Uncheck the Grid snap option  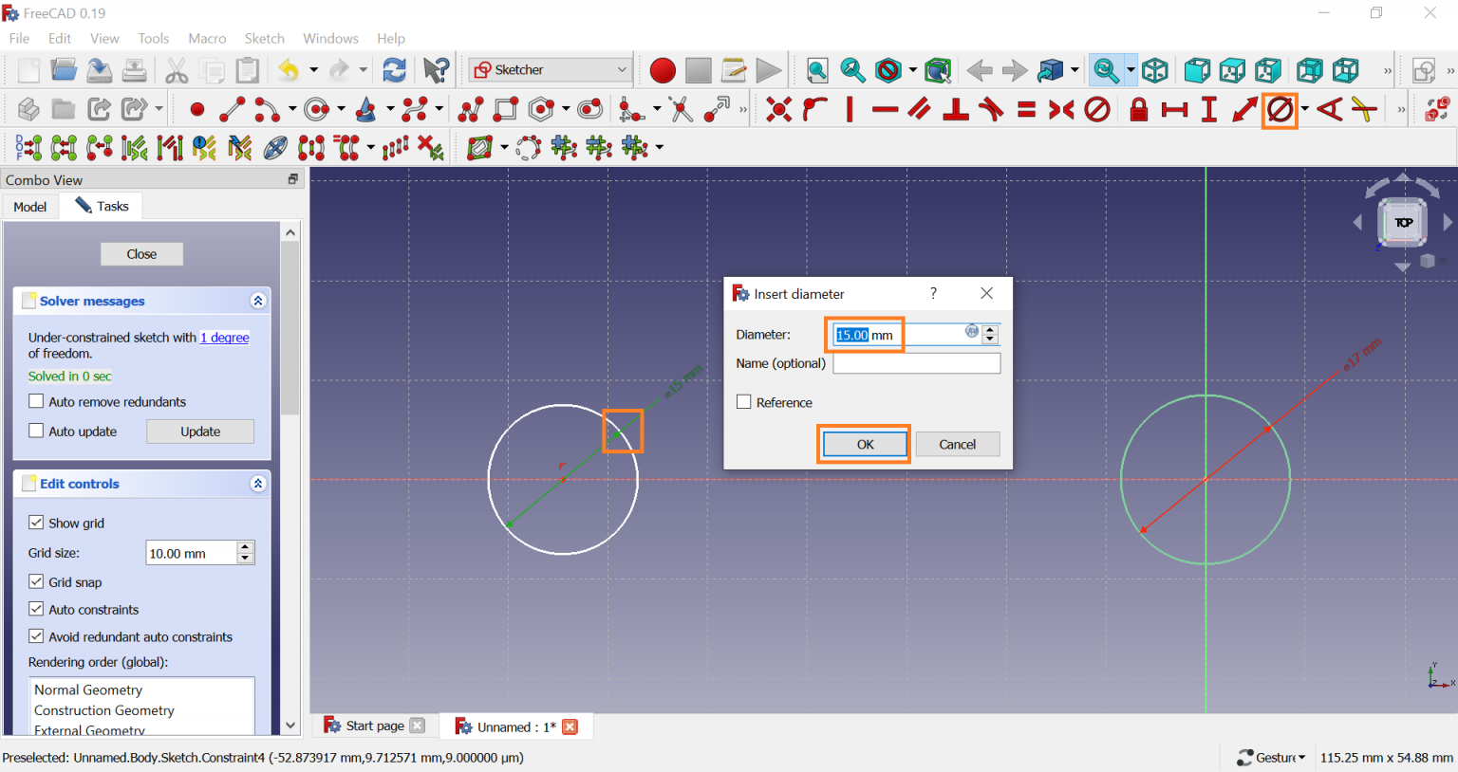(37, 582)
